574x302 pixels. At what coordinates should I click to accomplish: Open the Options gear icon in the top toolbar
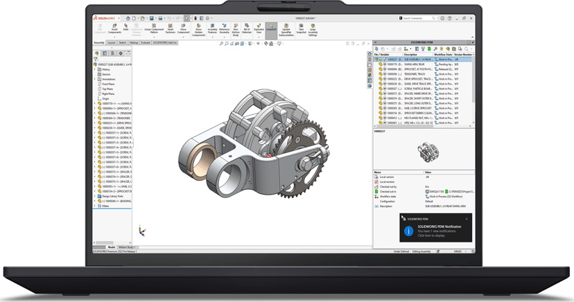click(207, 18)
